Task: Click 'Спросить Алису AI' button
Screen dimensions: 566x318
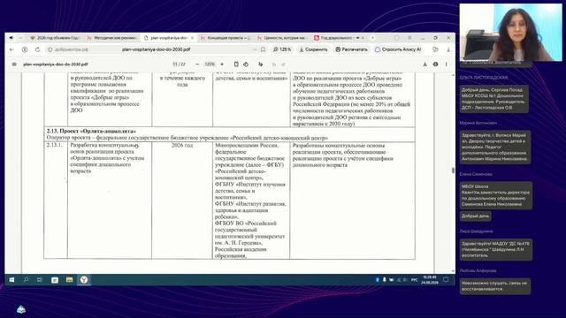Action: click(398, 49)
